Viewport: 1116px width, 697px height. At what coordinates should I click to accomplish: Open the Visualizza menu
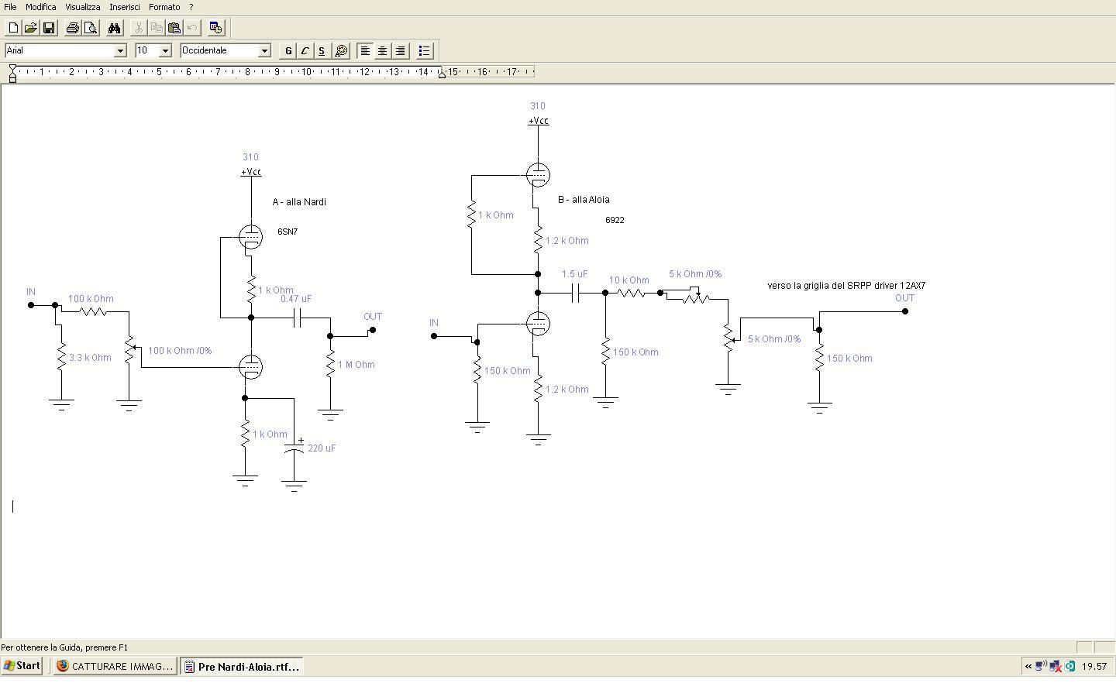(83, 7)
